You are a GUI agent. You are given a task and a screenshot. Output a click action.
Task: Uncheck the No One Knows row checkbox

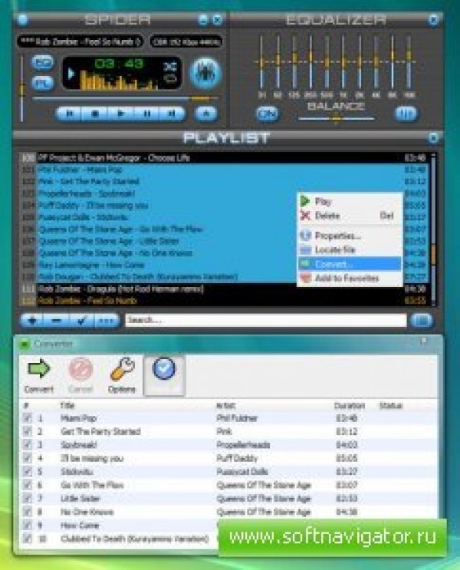[x=28, y=512]
